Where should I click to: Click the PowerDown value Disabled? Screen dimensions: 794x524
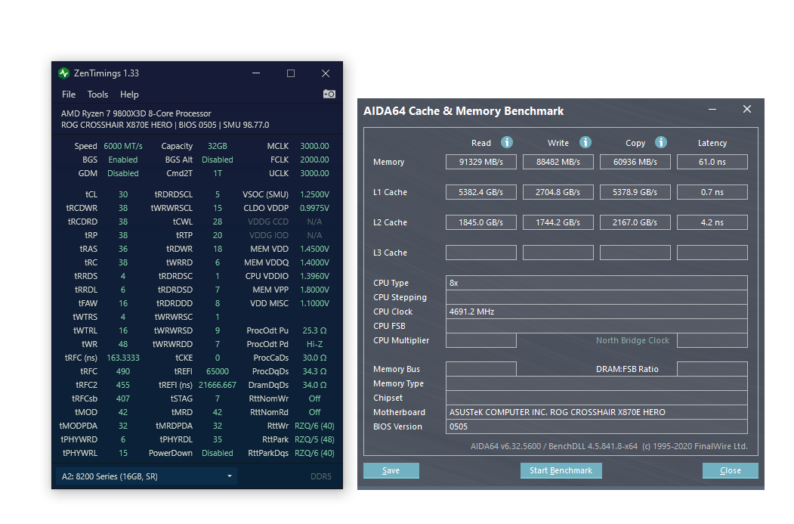(218, 454)
